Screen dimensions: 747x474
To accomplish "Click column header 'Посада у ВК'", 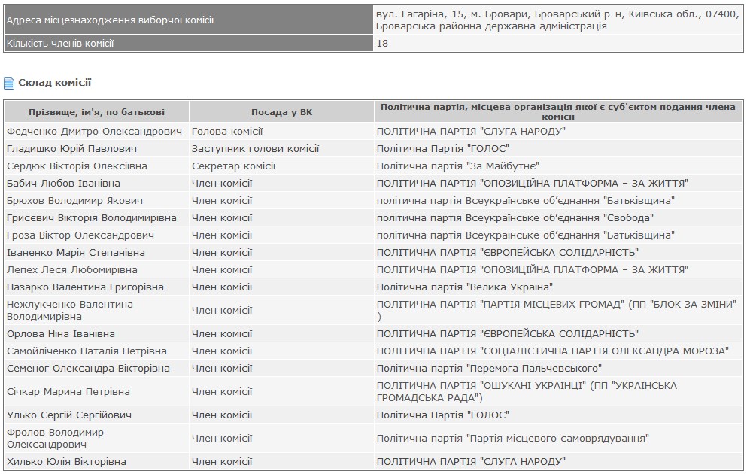I will coord(281,112).
